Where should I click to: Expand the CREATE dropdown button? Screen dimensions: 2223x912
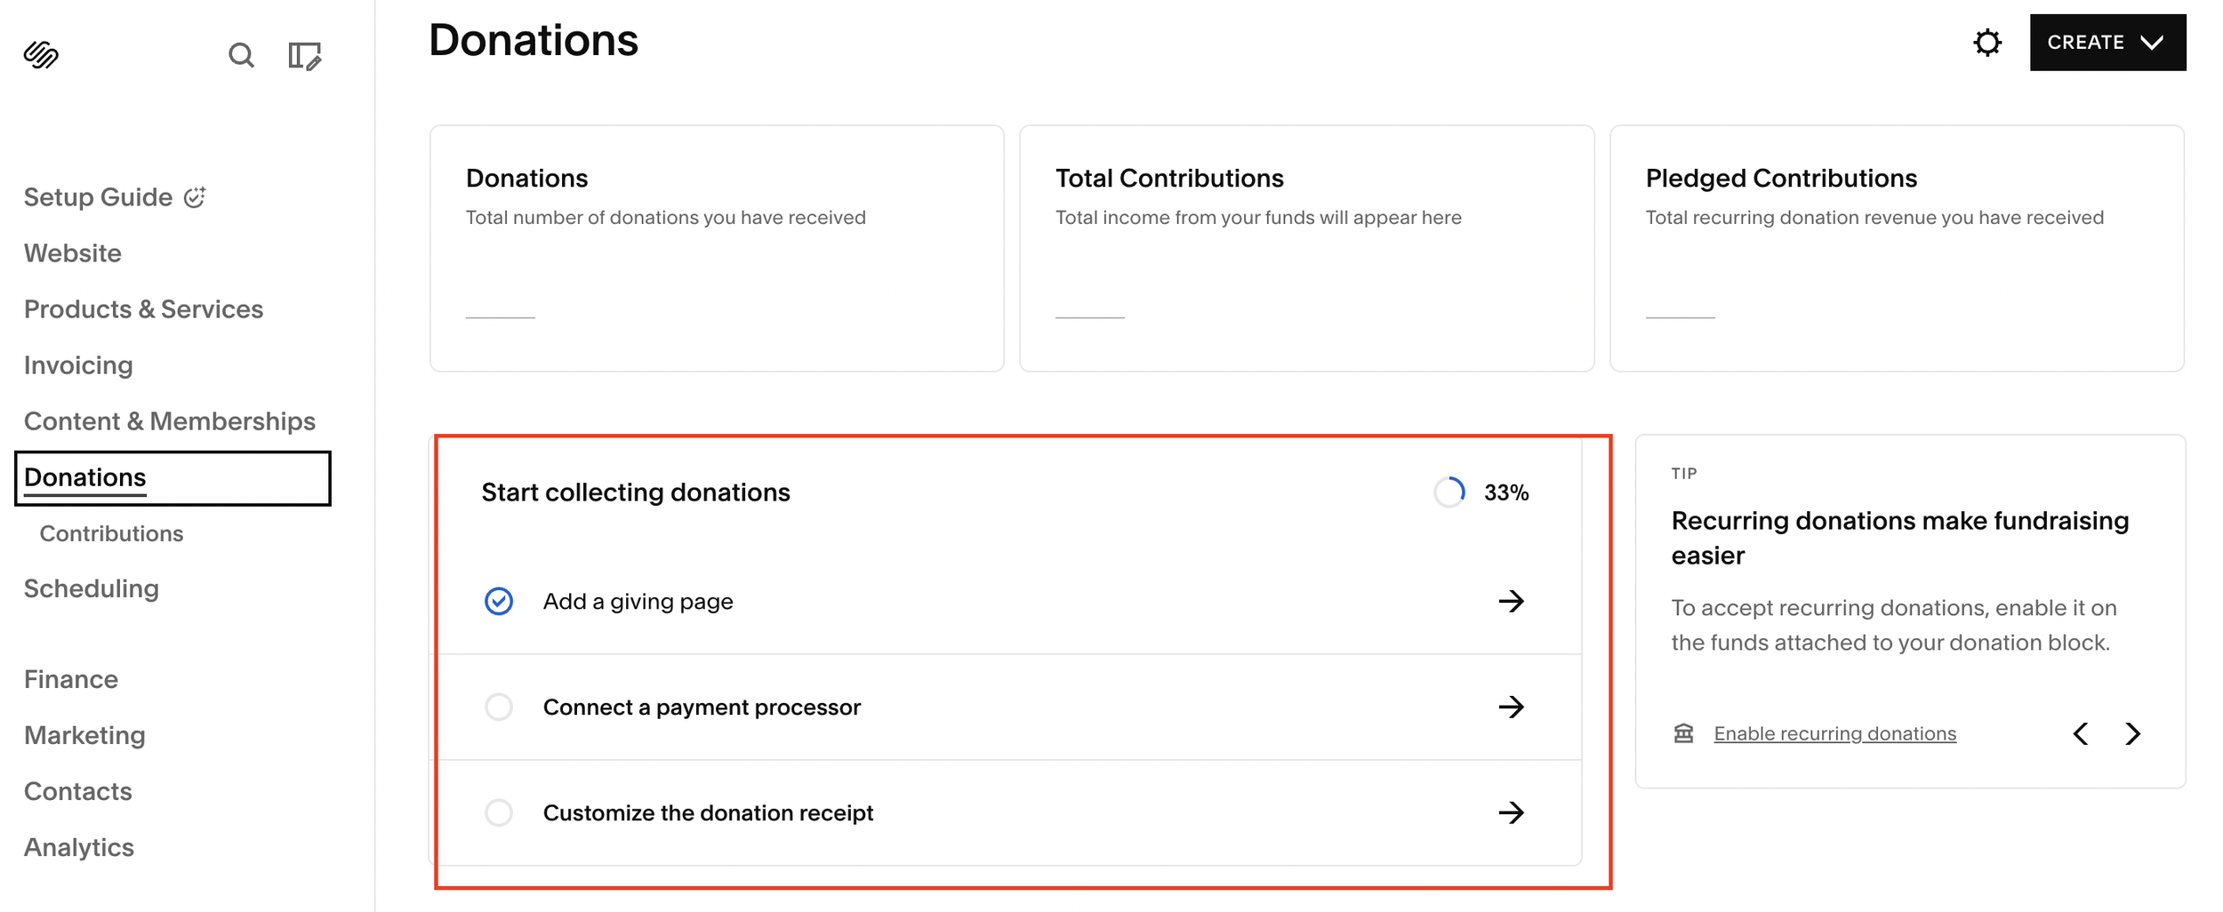(x=2107, y=43)
